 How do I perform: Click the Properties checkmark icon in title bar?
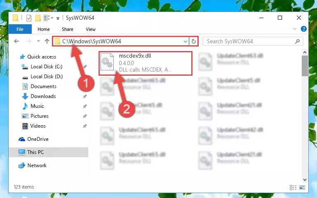pyautogui.click(x=29, y=18)
